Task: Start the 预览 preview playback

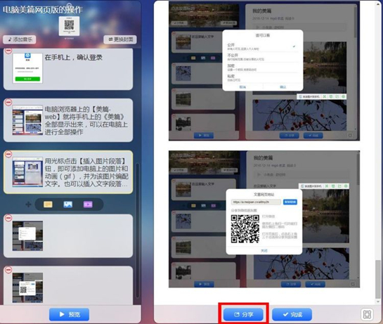Action: [x=69, y=314]
